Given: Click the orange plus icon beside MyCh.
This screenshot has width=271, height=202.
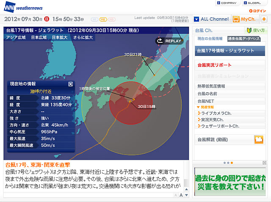Looking at the screenshot, I should pos(263,19).
